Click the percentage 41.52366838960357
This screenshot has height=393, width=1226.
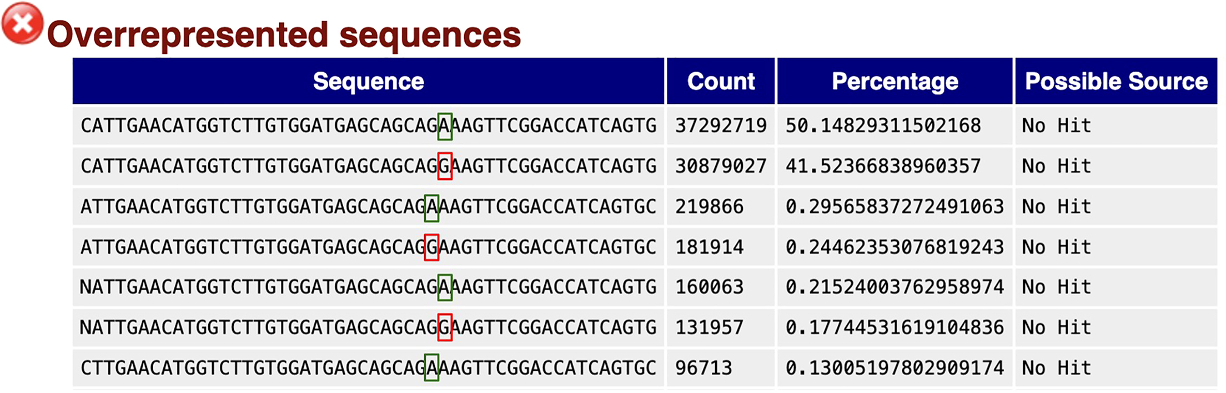click(x=883, y=166)
